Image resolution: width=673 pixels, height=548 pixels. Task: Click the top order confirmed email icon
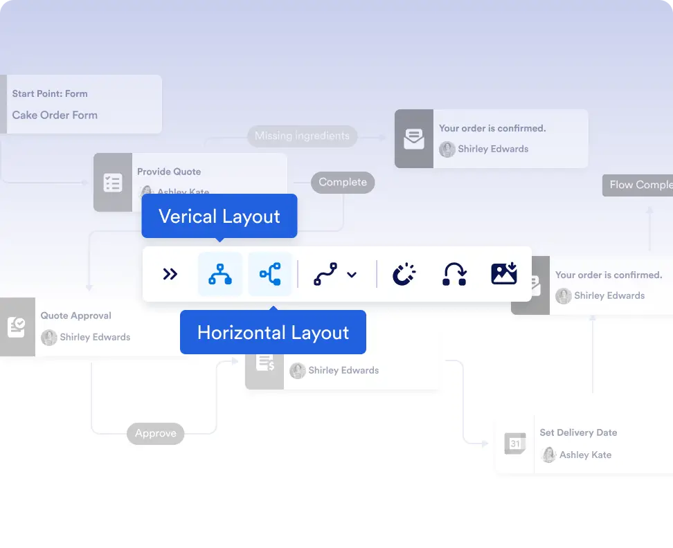tap(414, 138)
